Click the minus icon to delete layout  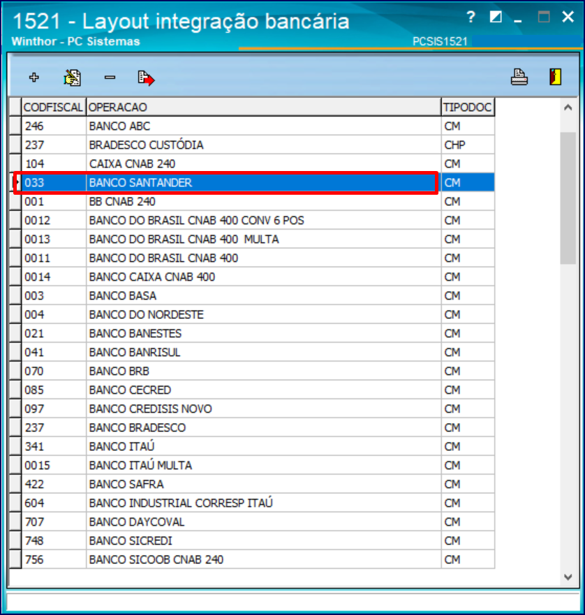click(x=110, y=77)
